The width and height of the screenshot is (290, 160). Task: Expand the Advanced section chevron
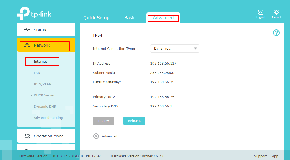coord(96,136)
